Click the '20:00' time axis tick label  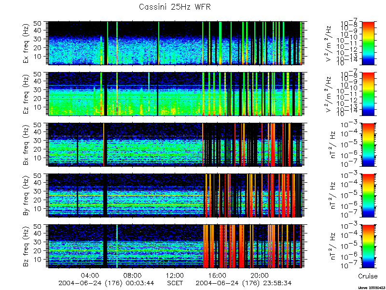click(x=260, y=275)
